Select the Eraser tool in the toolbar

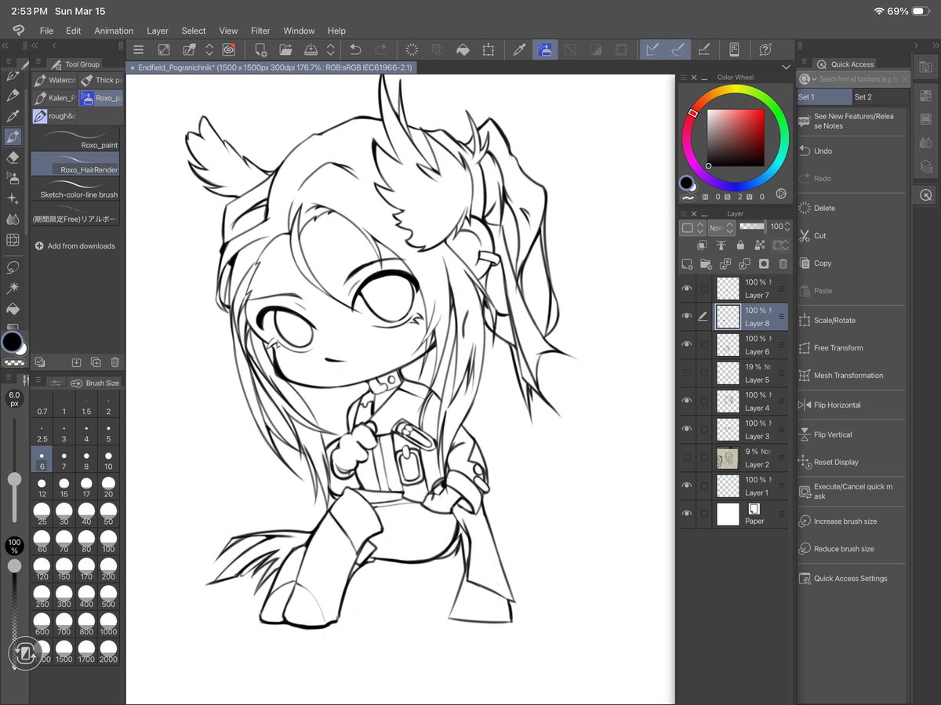(x=13, y=158)
